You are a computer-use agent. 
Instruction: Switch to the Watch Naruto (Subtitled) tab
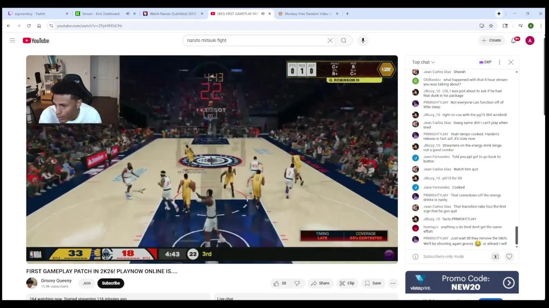pyautogui.click(x=172, y=14)
